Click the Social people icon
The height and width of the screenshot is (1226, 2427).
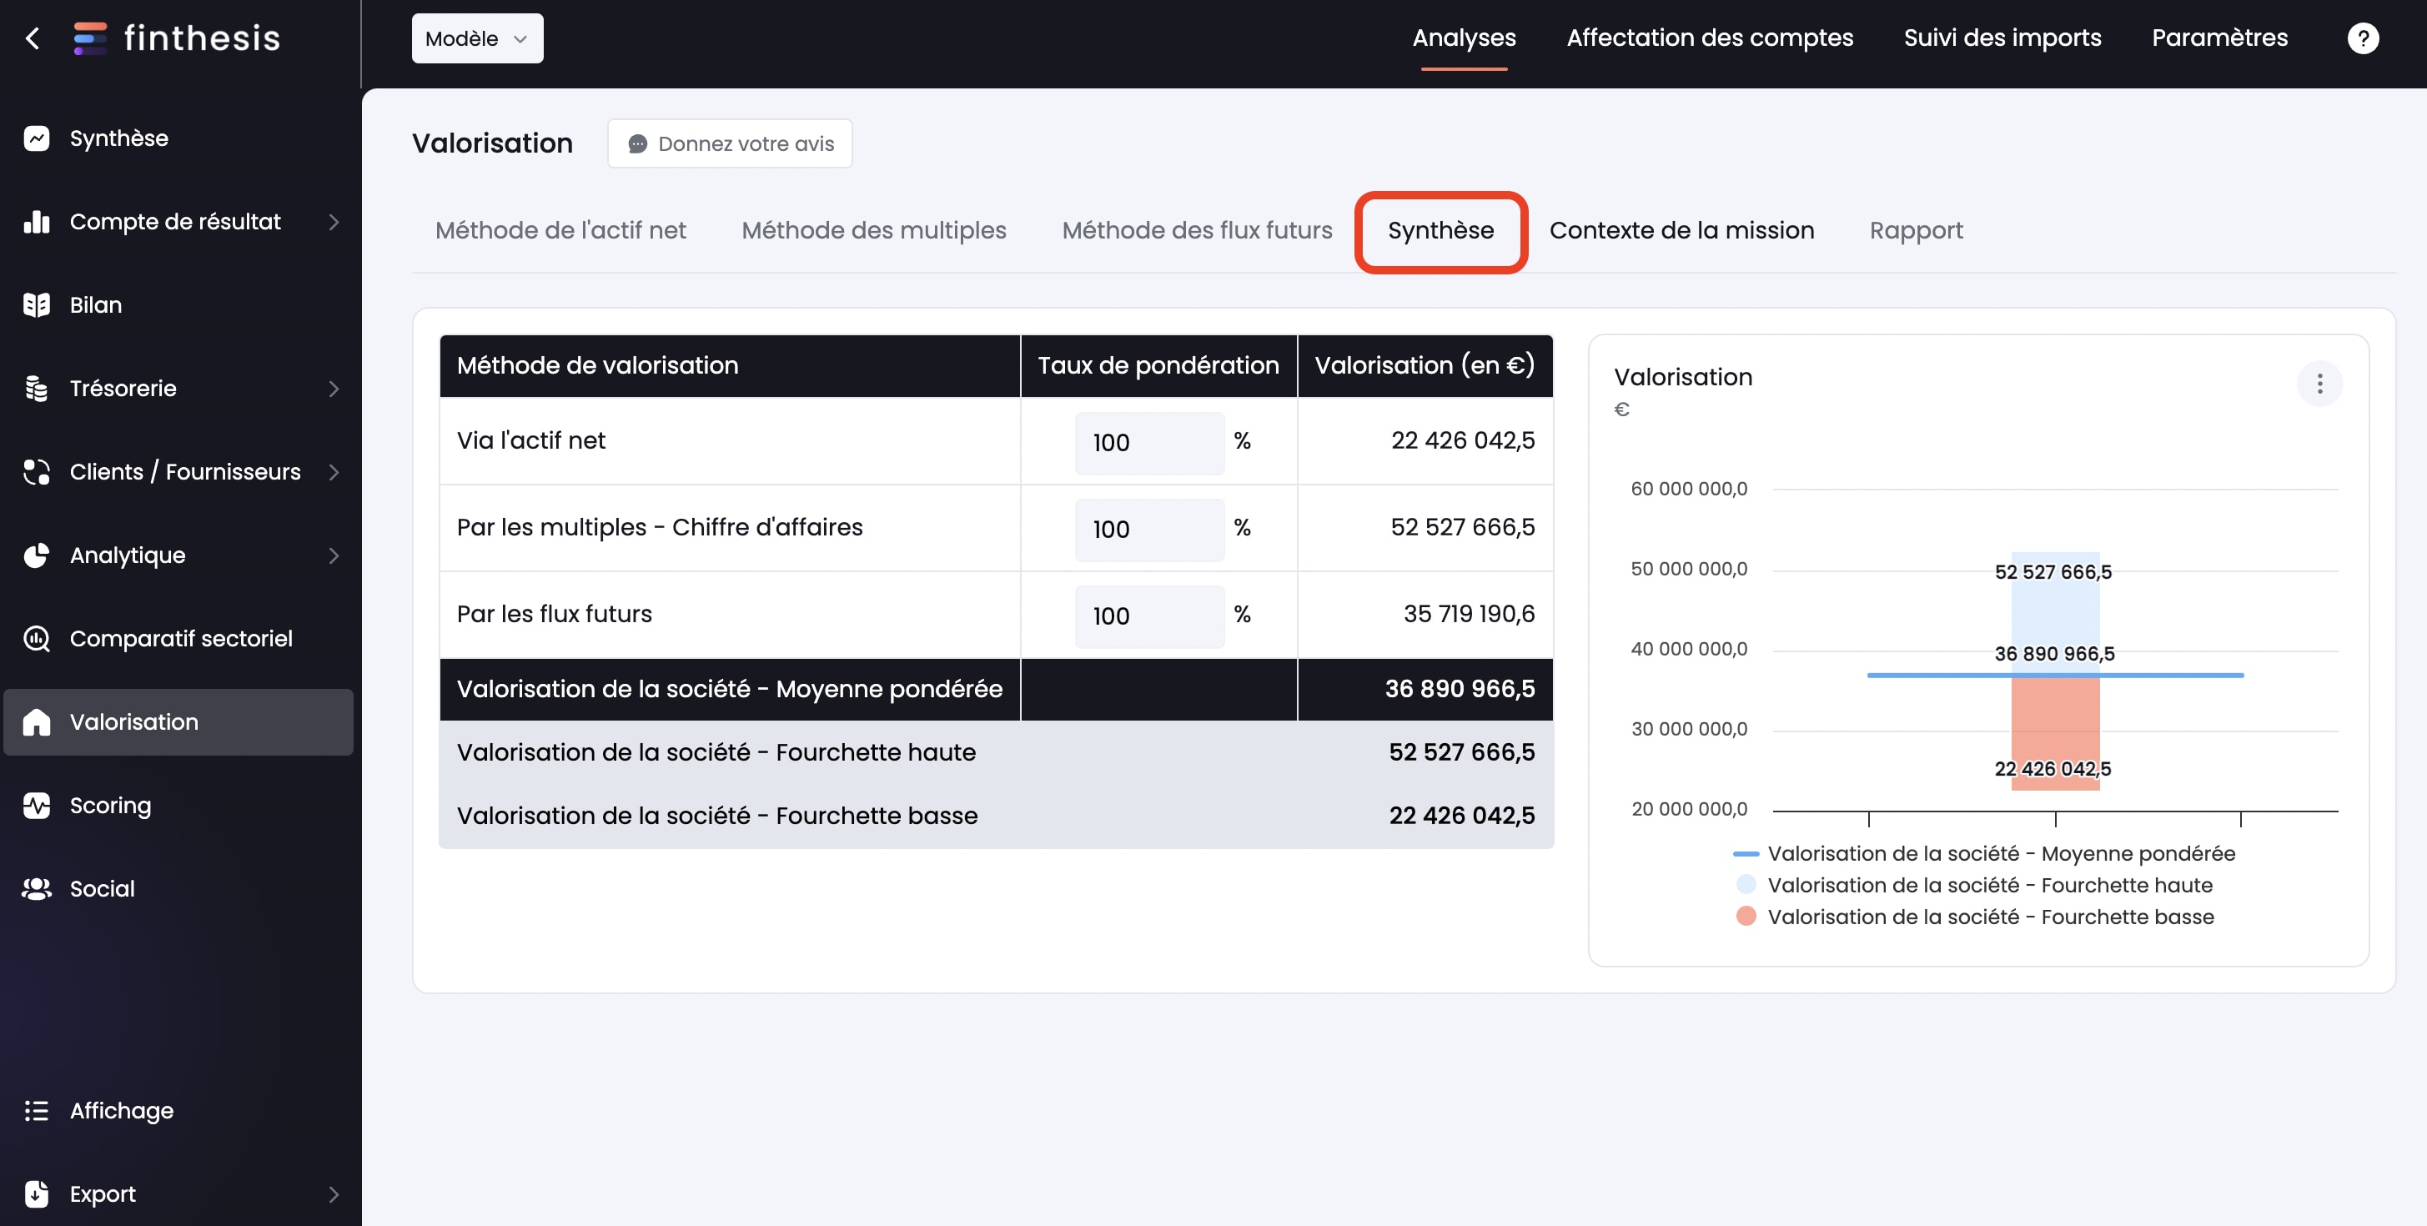pyautogui.click(x=37, y=888)
